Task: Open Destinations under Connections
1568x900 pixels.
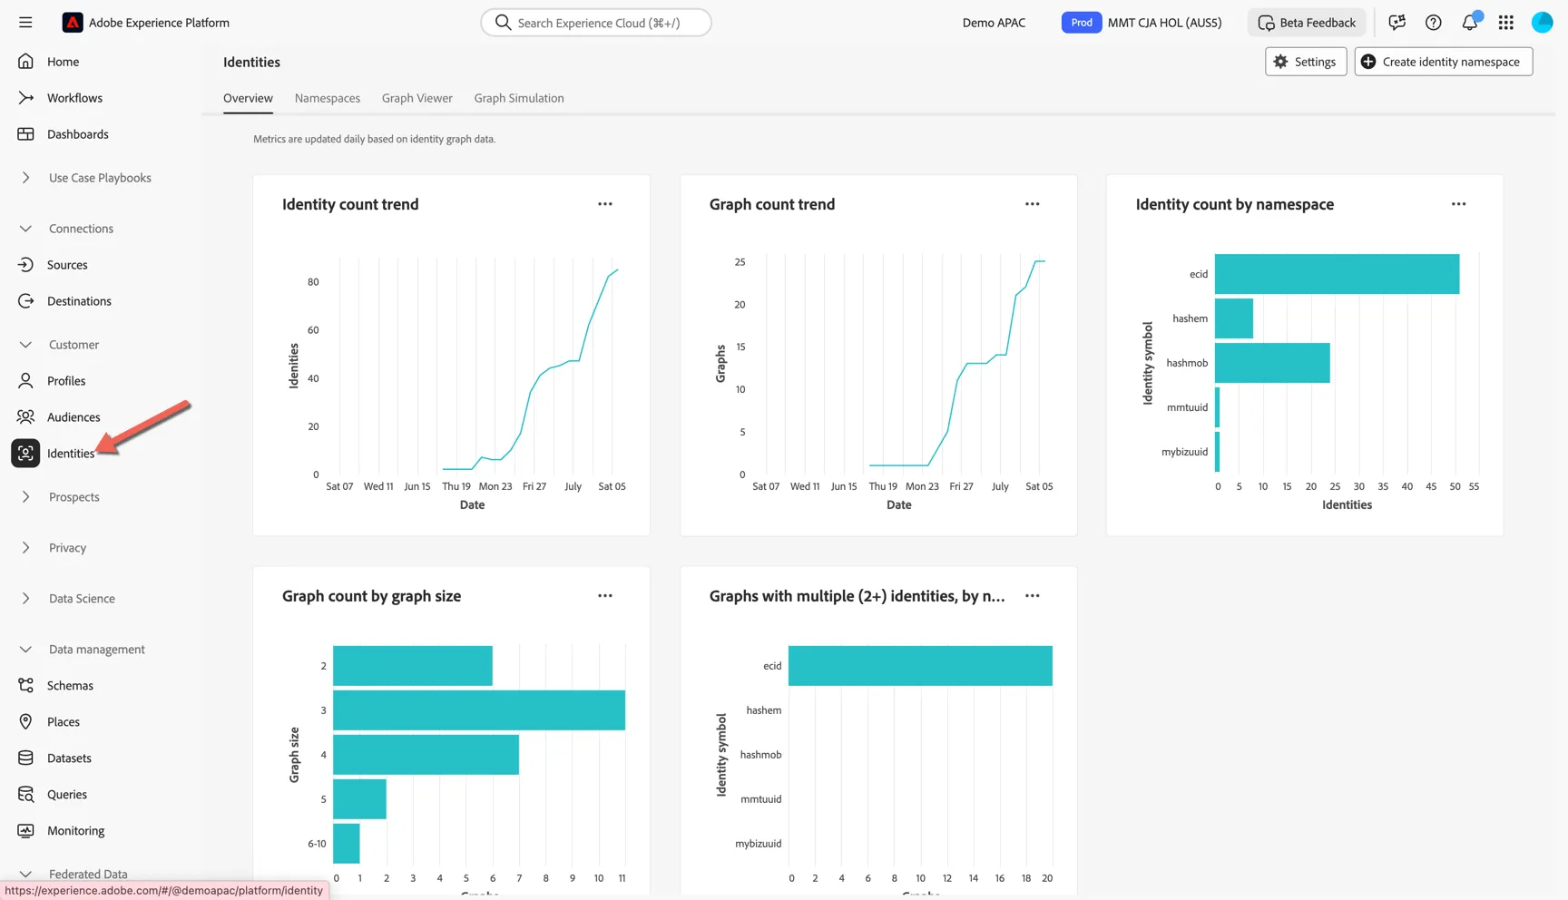Action: click(79, 301)
